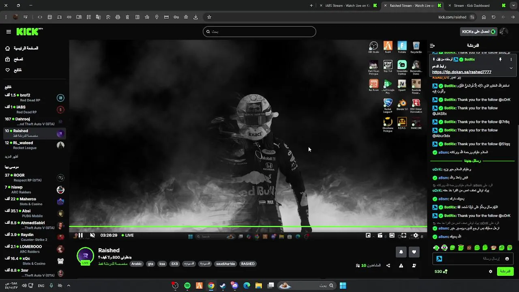Unmute the stream volume icon
This screenshot has height=292, width=519.
92,235
